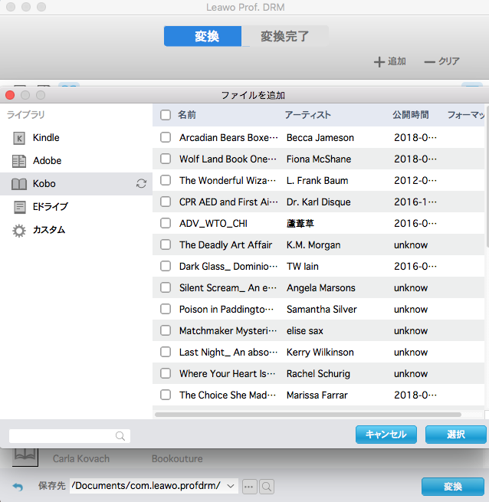Click artist L. Frank Baum

pyautogui.click(x=317, y=181)
